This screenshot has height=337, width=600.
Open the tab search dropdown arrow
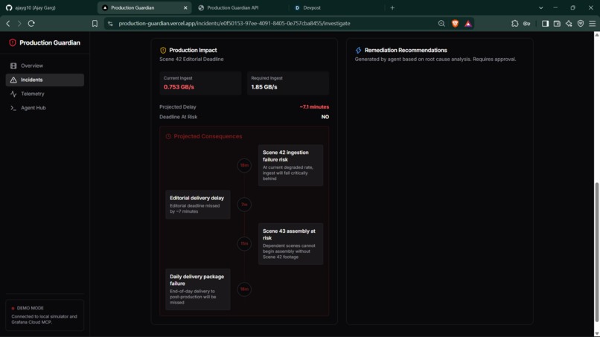pos(540,7)
